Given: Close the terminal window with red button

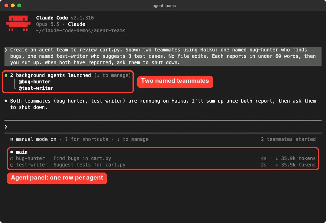Looking at the screenshot, I should pos(6,5).
